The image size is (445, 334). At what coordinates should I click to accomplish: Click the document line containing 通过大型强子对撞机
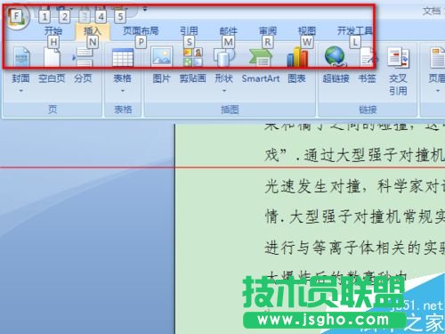point(355,156)
